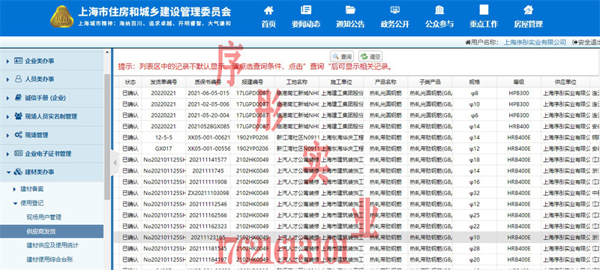Click the 规格 cell φ28
Image resolution: width=600 pixels, height=270 pixels.
click(475, 248)
